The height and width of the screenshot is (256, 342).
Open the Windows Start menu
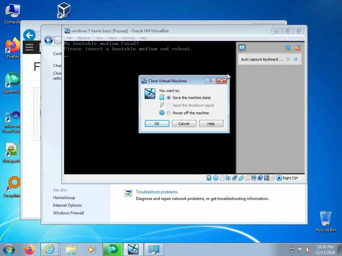tap(9, 249)
